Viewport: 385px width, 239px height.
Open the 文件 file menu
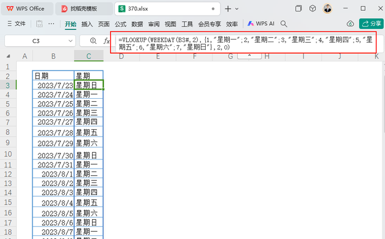tap(16, 23)
